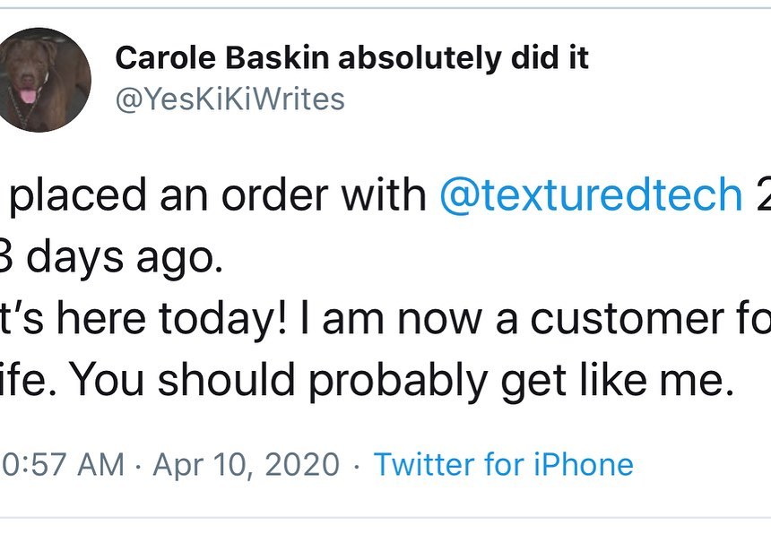
Task: Click the 'Twitter for iPhone' source link
Action: point(503,464)
